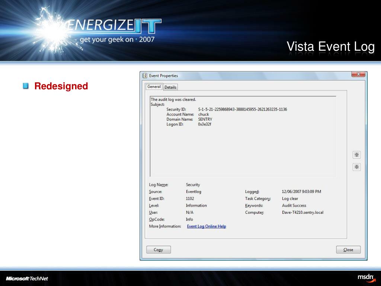
Task: Click the Log Name value 'Security'
Action: pos(193,185)
